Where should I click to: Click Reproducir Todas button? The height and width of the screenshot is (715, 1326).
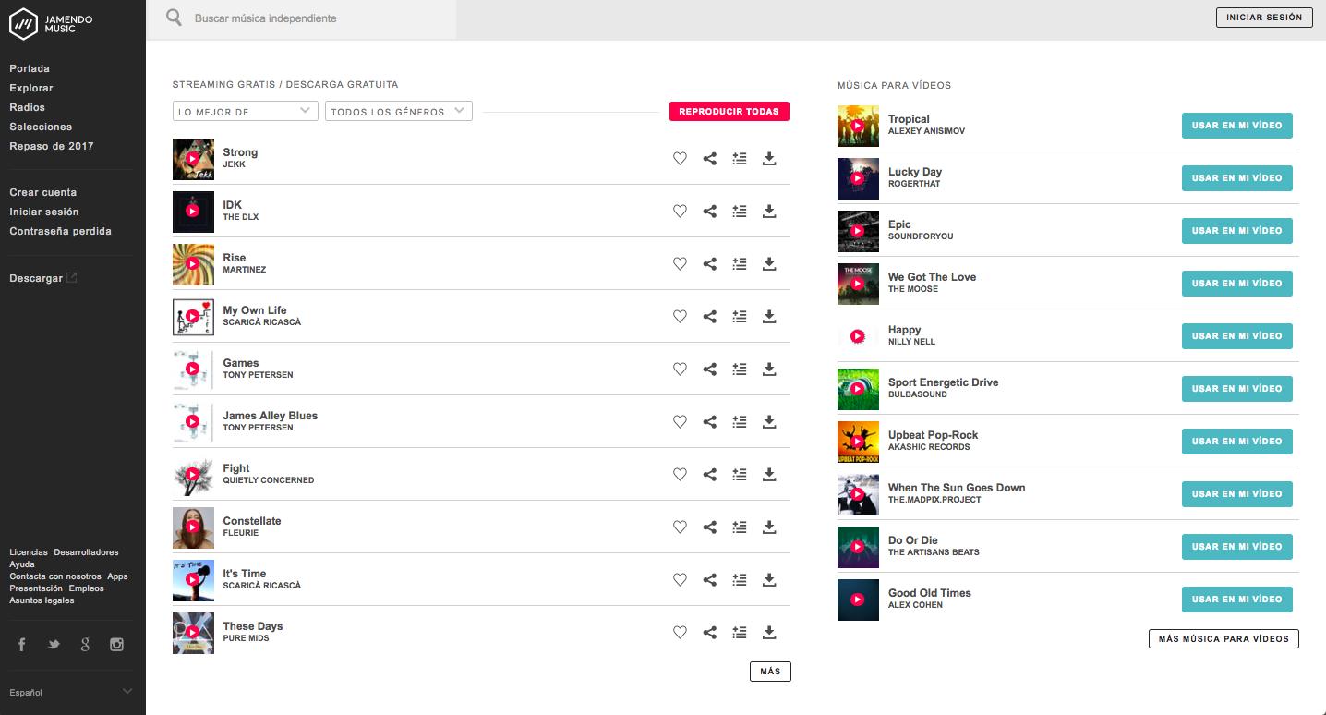(729, 112)
